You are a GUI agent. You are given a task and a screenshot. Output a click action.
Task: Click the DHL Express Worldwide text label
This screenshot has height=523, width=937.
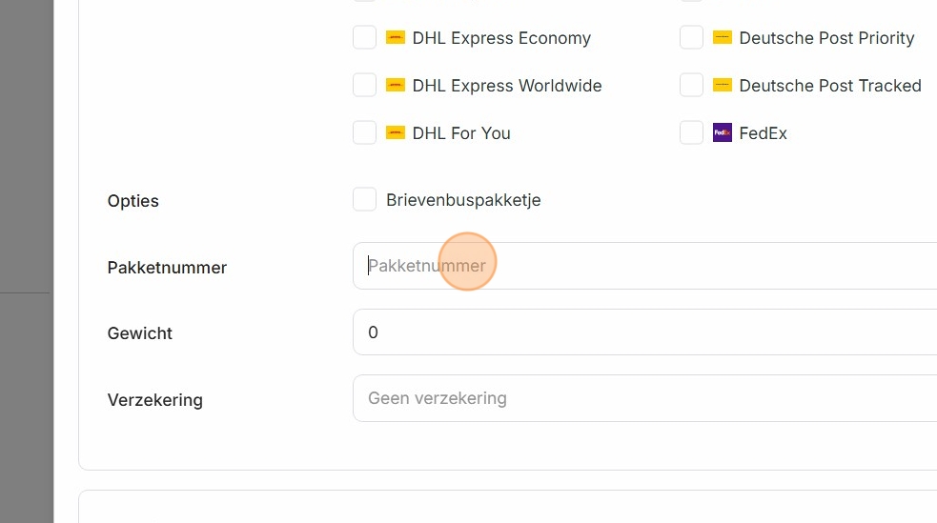[x=507, y=86]
